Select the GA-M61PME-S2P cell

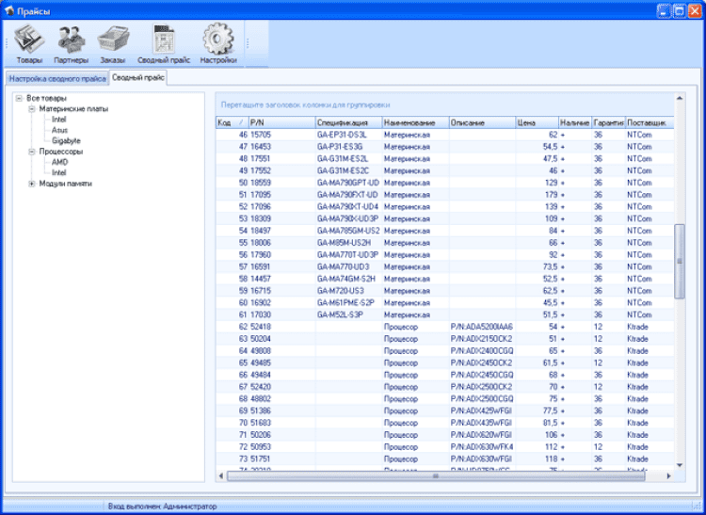coord(348,302)
